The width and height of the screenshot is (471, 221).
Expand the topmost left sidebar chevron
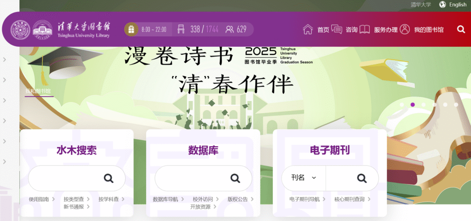click(5, 59)
